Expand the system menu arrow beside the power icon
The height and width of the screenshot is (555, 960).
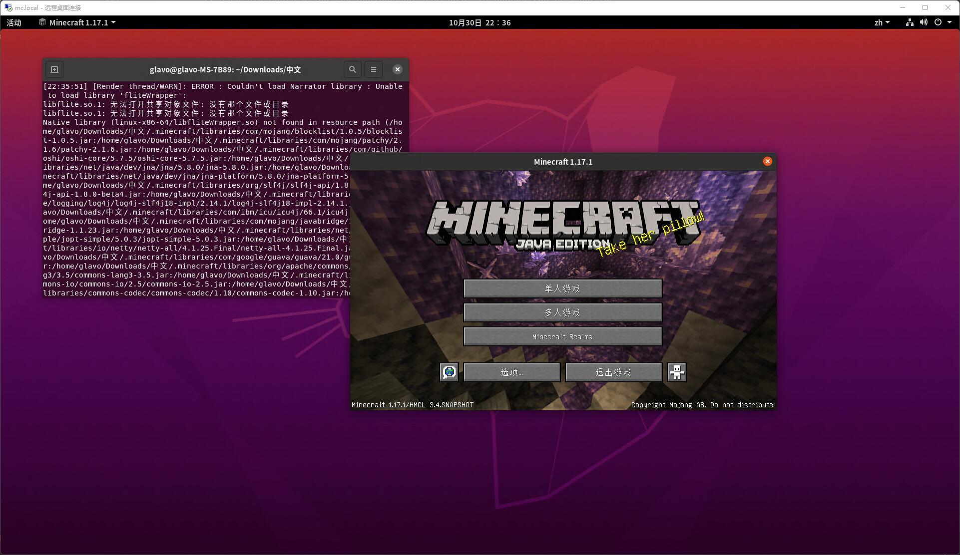coord(950,22)
